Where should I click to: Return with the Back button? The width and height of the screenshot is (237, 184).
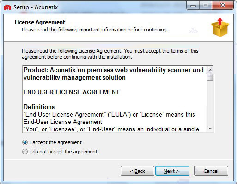tap(137, 171)
